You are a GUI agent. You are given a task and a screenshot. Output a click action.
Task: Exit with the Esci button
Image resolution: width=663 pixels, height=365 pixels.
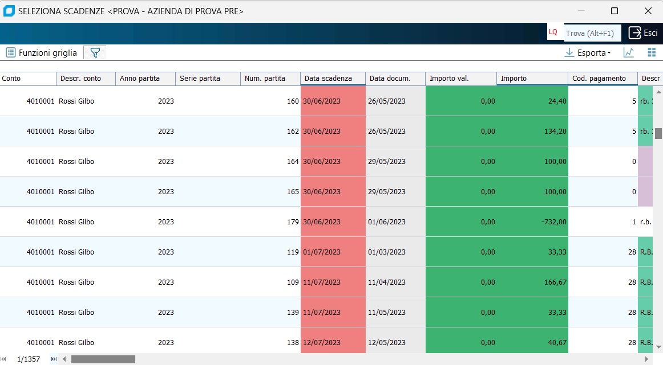pos(643,33)
